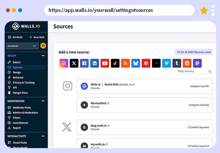Click the 'Instagram hashtag' label
This screenshot has height=153, width=220.
tap(199, 105)
